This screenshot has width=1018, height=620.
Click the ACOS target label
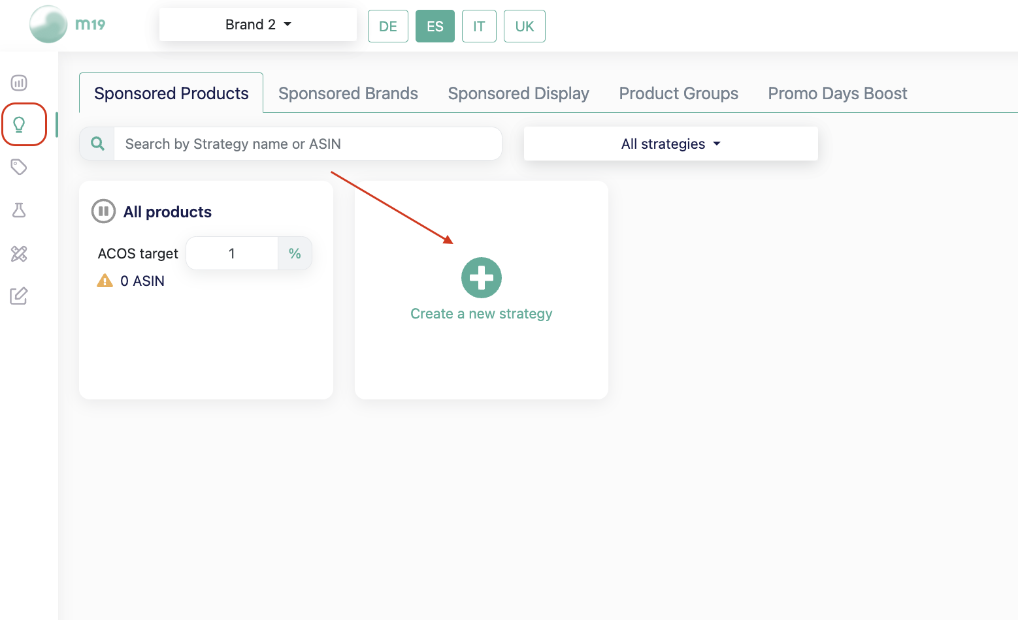tap(138, 254)
